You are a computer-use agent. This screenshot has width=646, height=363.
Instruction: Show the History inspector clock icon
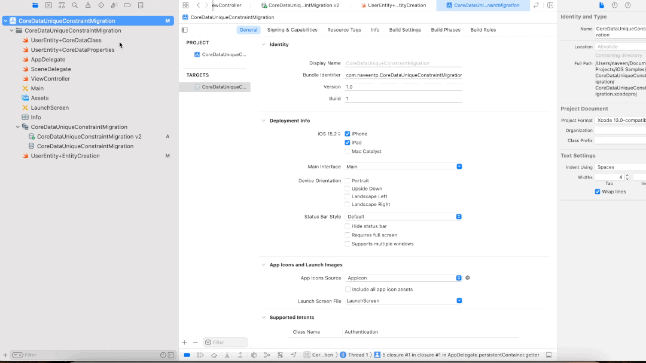(614, 5)
